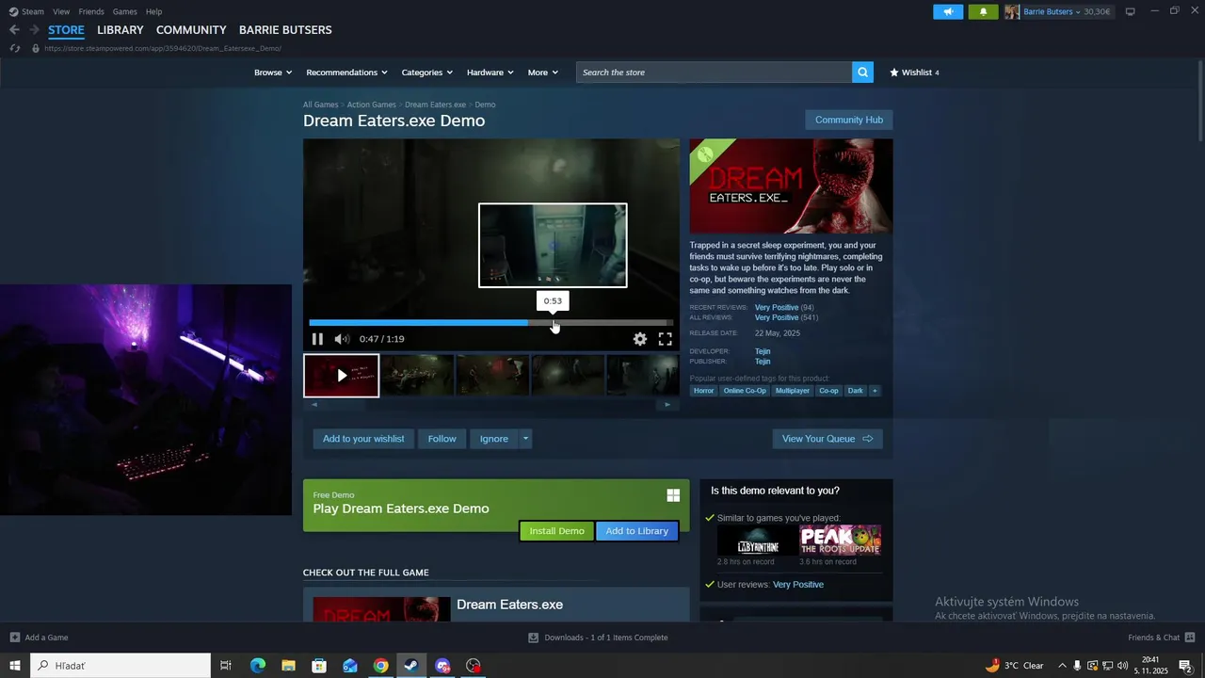Open the green notifications bell
1205x678 pixels.
click(983, 11)
